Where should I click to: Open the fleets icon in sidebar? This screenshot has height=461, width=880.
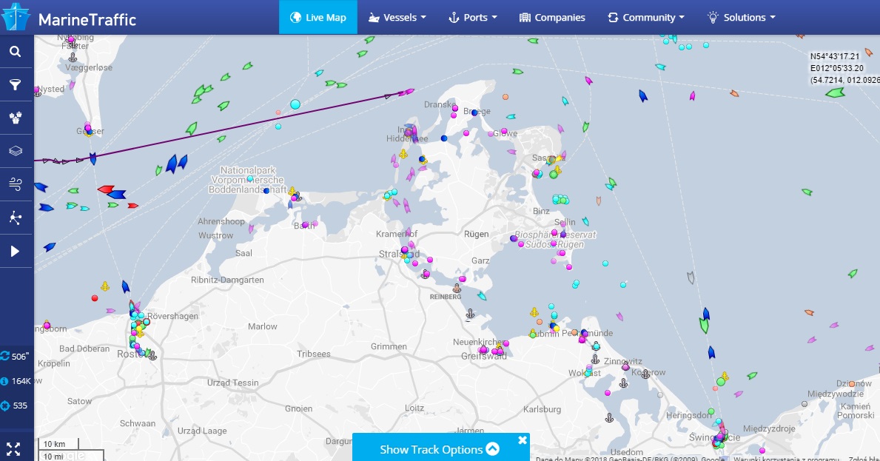click(x=16, y=118)
